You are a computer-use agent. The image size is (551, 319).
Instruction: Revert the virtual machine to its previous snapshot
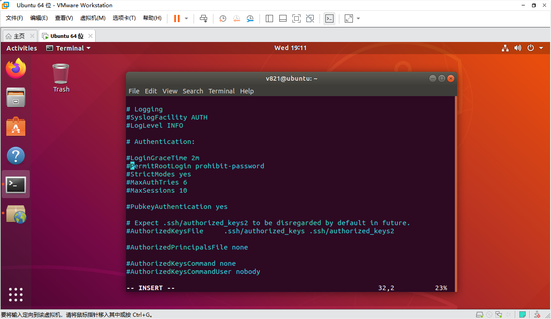click(236, 18)
